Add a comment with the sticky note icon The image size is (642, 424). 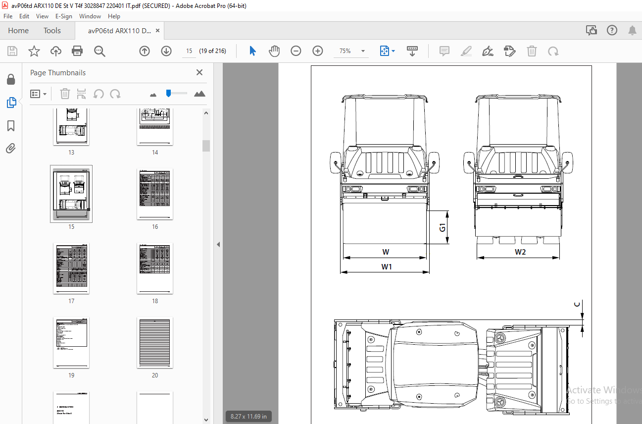pyautogui.click(x=444, y=51)
